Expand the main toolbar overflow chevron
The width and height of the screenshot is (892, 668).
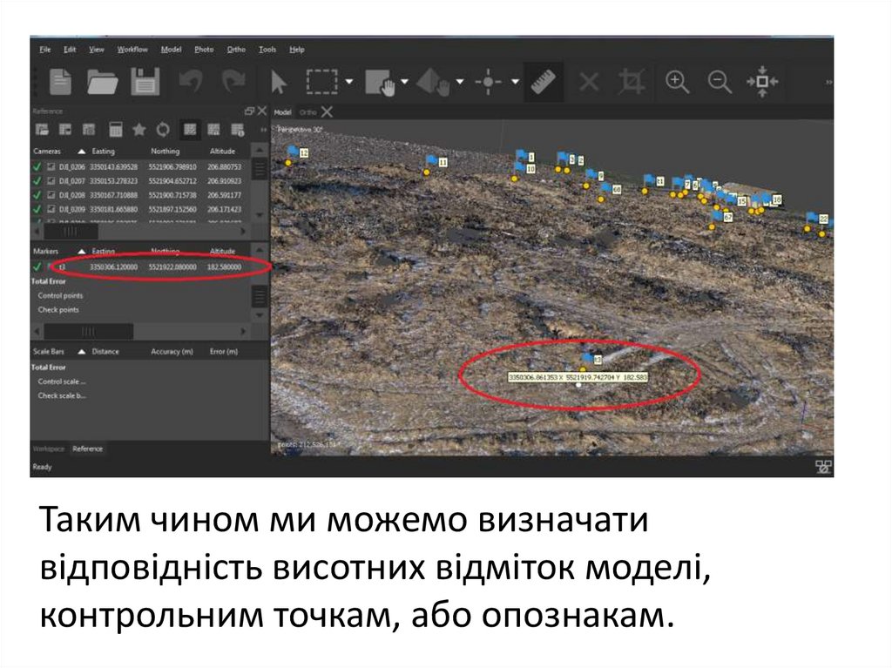(x=829, y=82)
